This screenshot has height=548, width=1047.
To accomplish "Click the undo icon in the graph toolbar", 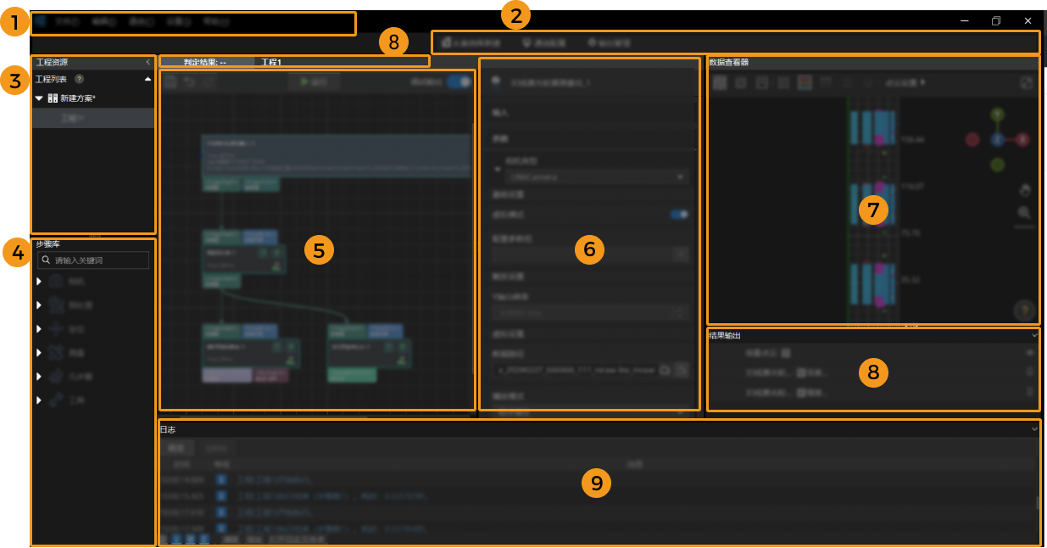I will click(x=190, y=81).
